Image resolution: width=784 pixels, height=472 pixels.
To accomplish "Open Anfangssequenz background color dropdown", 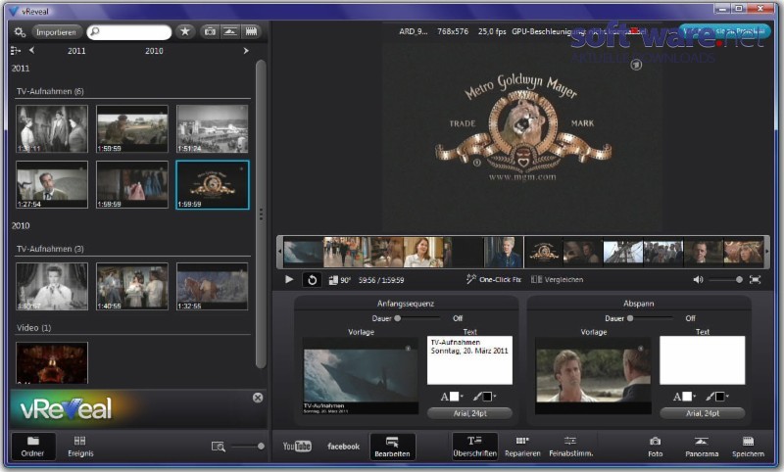I will click(x=485, y=397).
